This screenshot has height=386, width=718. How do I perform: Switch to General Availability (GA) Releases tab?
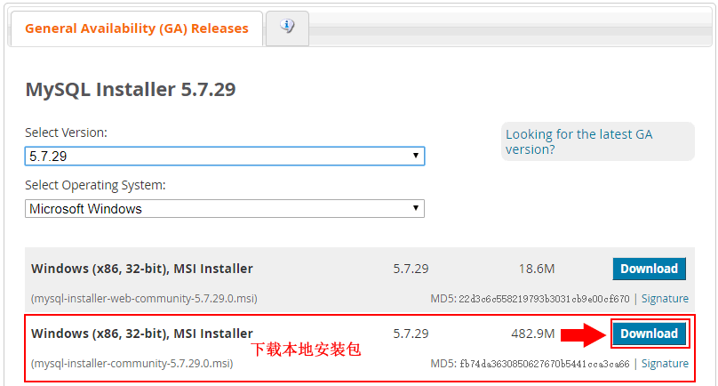coord(136,28)
